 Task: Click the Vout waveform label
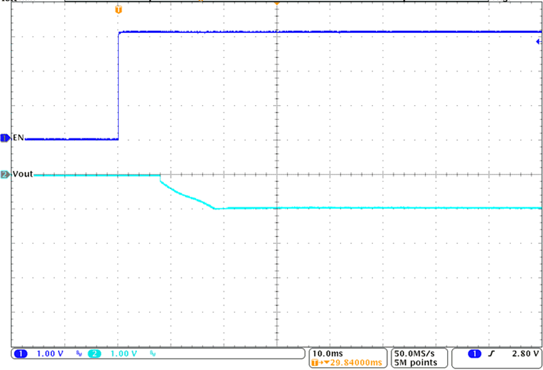pyautogui.click(x=22, y=174)
